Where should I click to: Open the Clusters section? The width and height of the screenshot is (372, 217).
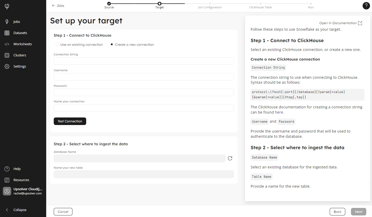(x=20, y=55)
